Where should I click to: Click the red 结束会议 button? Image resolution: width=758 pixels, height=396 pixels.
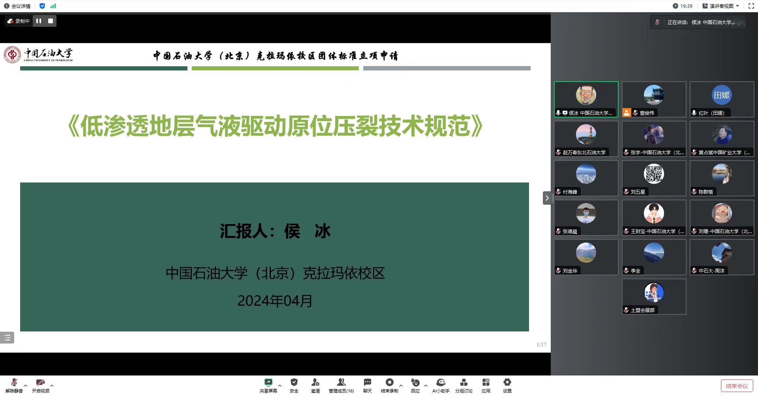coord(737,386)
